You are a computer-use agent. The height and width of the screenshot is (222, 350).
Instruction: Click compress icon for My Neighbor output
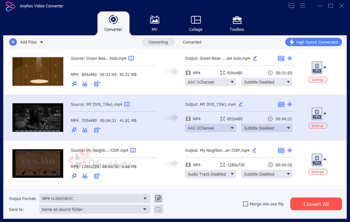[290, 150]
